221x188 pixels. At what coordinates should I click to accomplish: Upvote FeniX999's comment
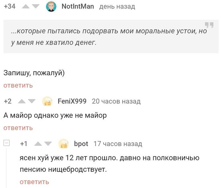(x=22, y=102)
